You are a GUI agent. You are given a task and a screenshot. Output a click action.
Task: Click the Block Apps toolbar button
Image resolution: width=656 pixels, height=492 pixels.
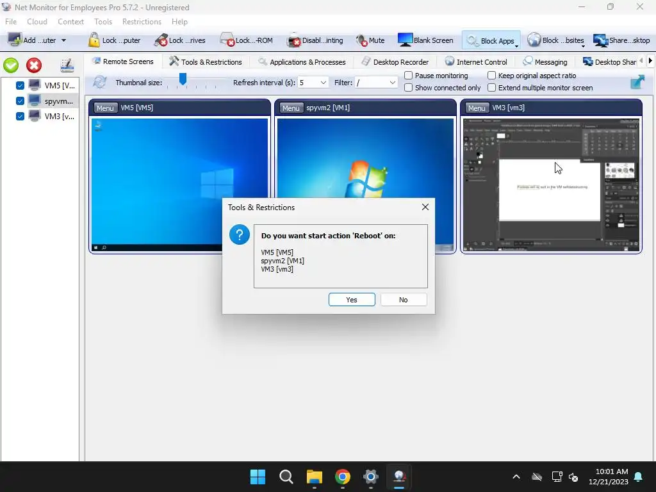(490, 40)
